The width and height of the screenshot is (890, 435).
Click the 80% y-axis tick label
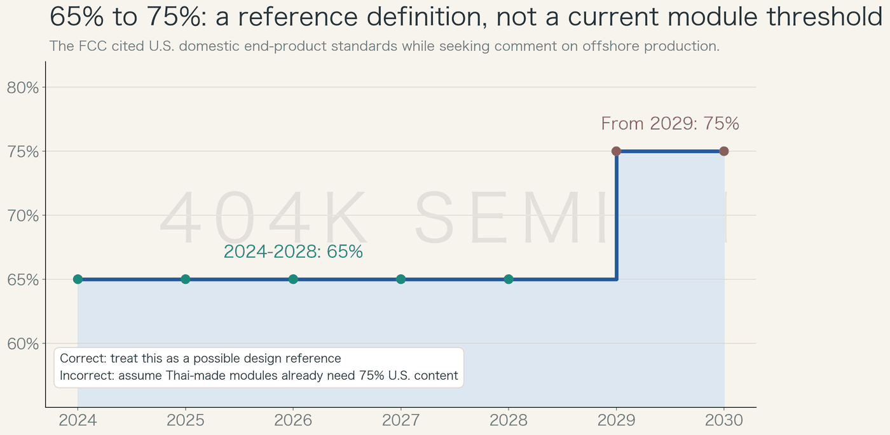tap(23, 88)
